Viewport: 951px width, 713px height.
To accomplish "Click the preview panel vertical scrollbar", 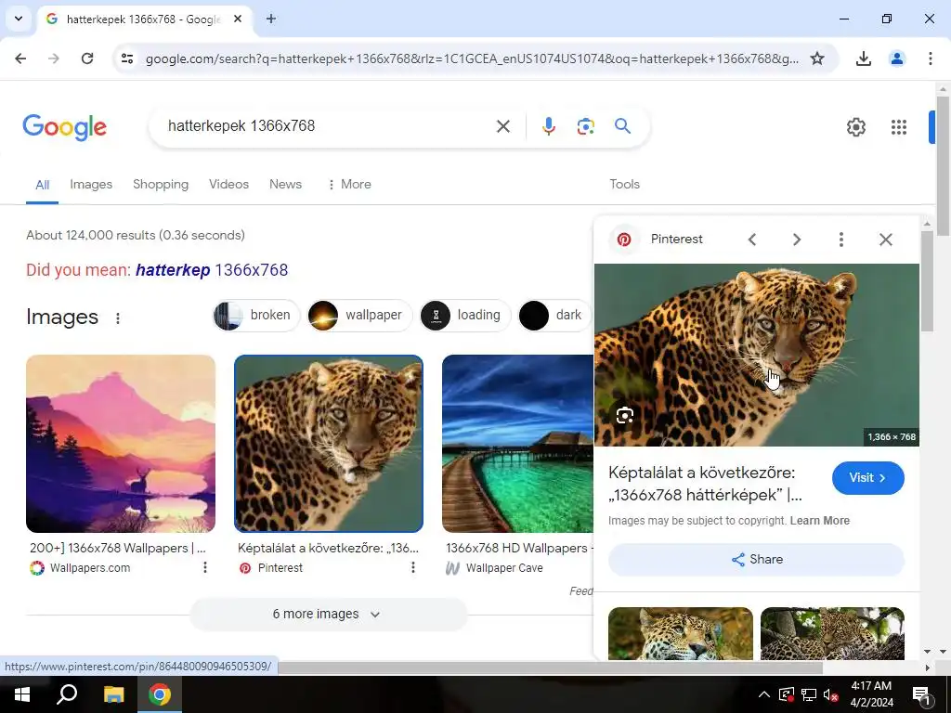I will pyautogui.click(x=927, y=281).
